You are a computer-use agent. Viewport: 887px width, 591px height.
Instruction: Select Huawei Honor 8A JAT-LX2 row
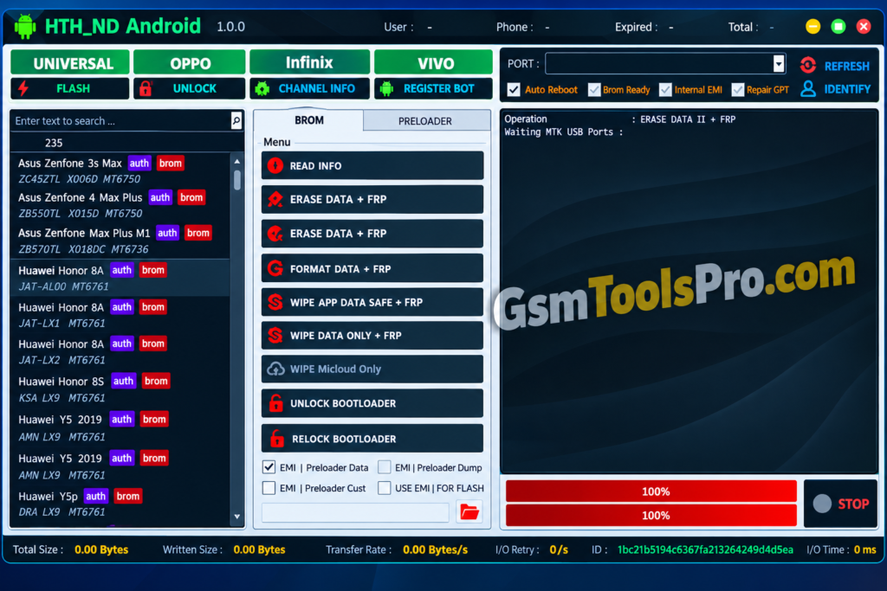[x=120, y=351]
